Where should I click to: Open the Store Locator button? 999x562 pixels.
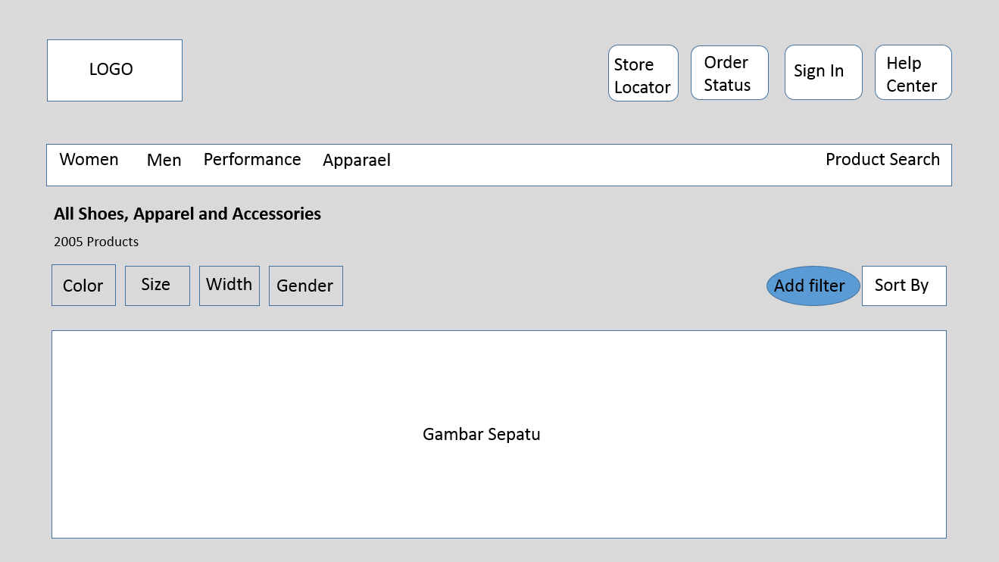(643, 73)
